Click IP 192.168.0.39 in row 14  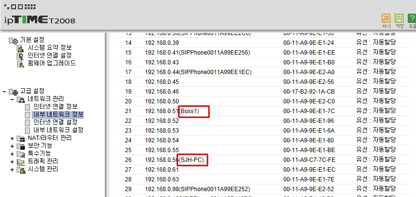(162, 43)
